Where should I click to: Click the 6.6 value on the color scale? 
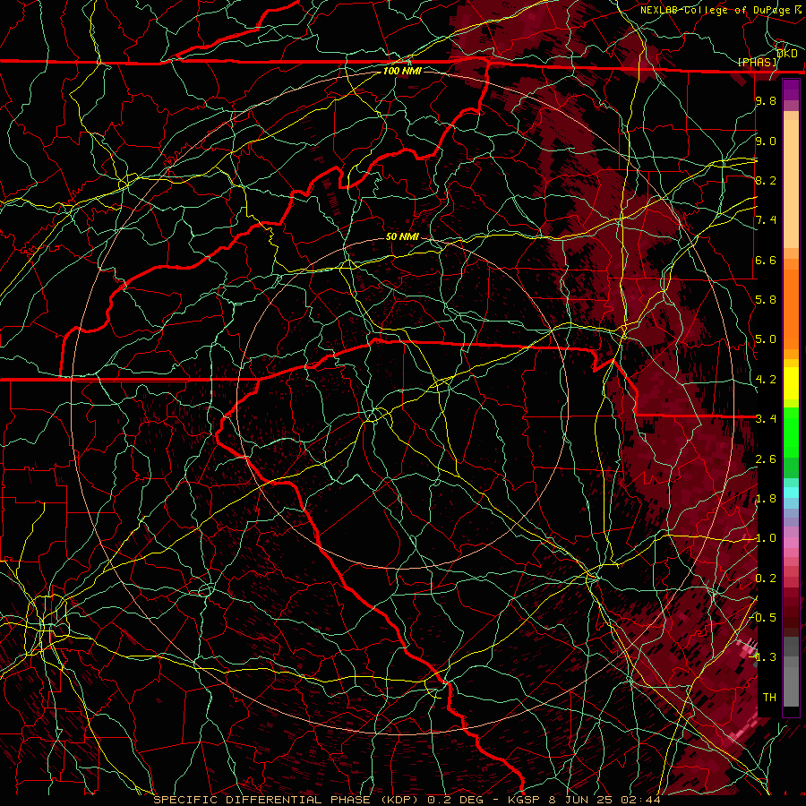(x=766, y=260)
